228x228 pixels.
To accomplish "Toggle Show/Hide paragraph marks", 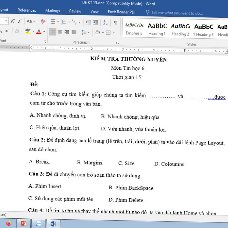I will point(115,23).
